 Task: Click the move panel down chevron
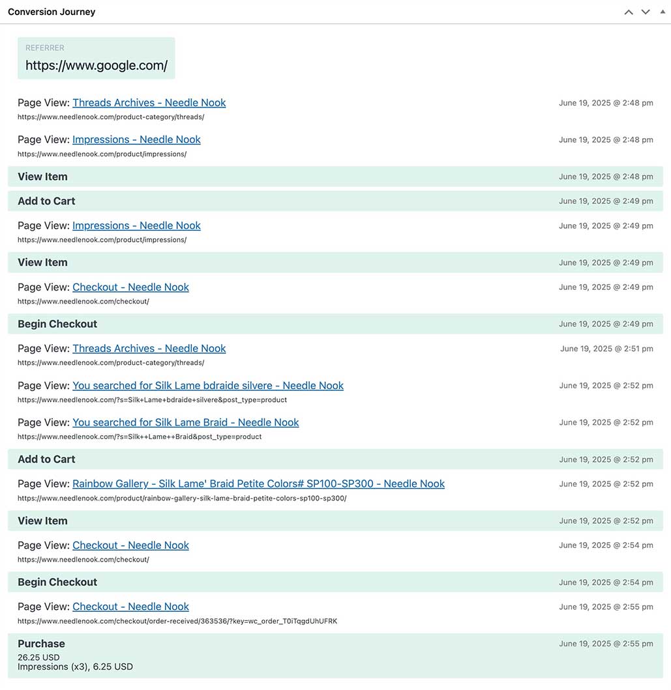coord(646,12)
